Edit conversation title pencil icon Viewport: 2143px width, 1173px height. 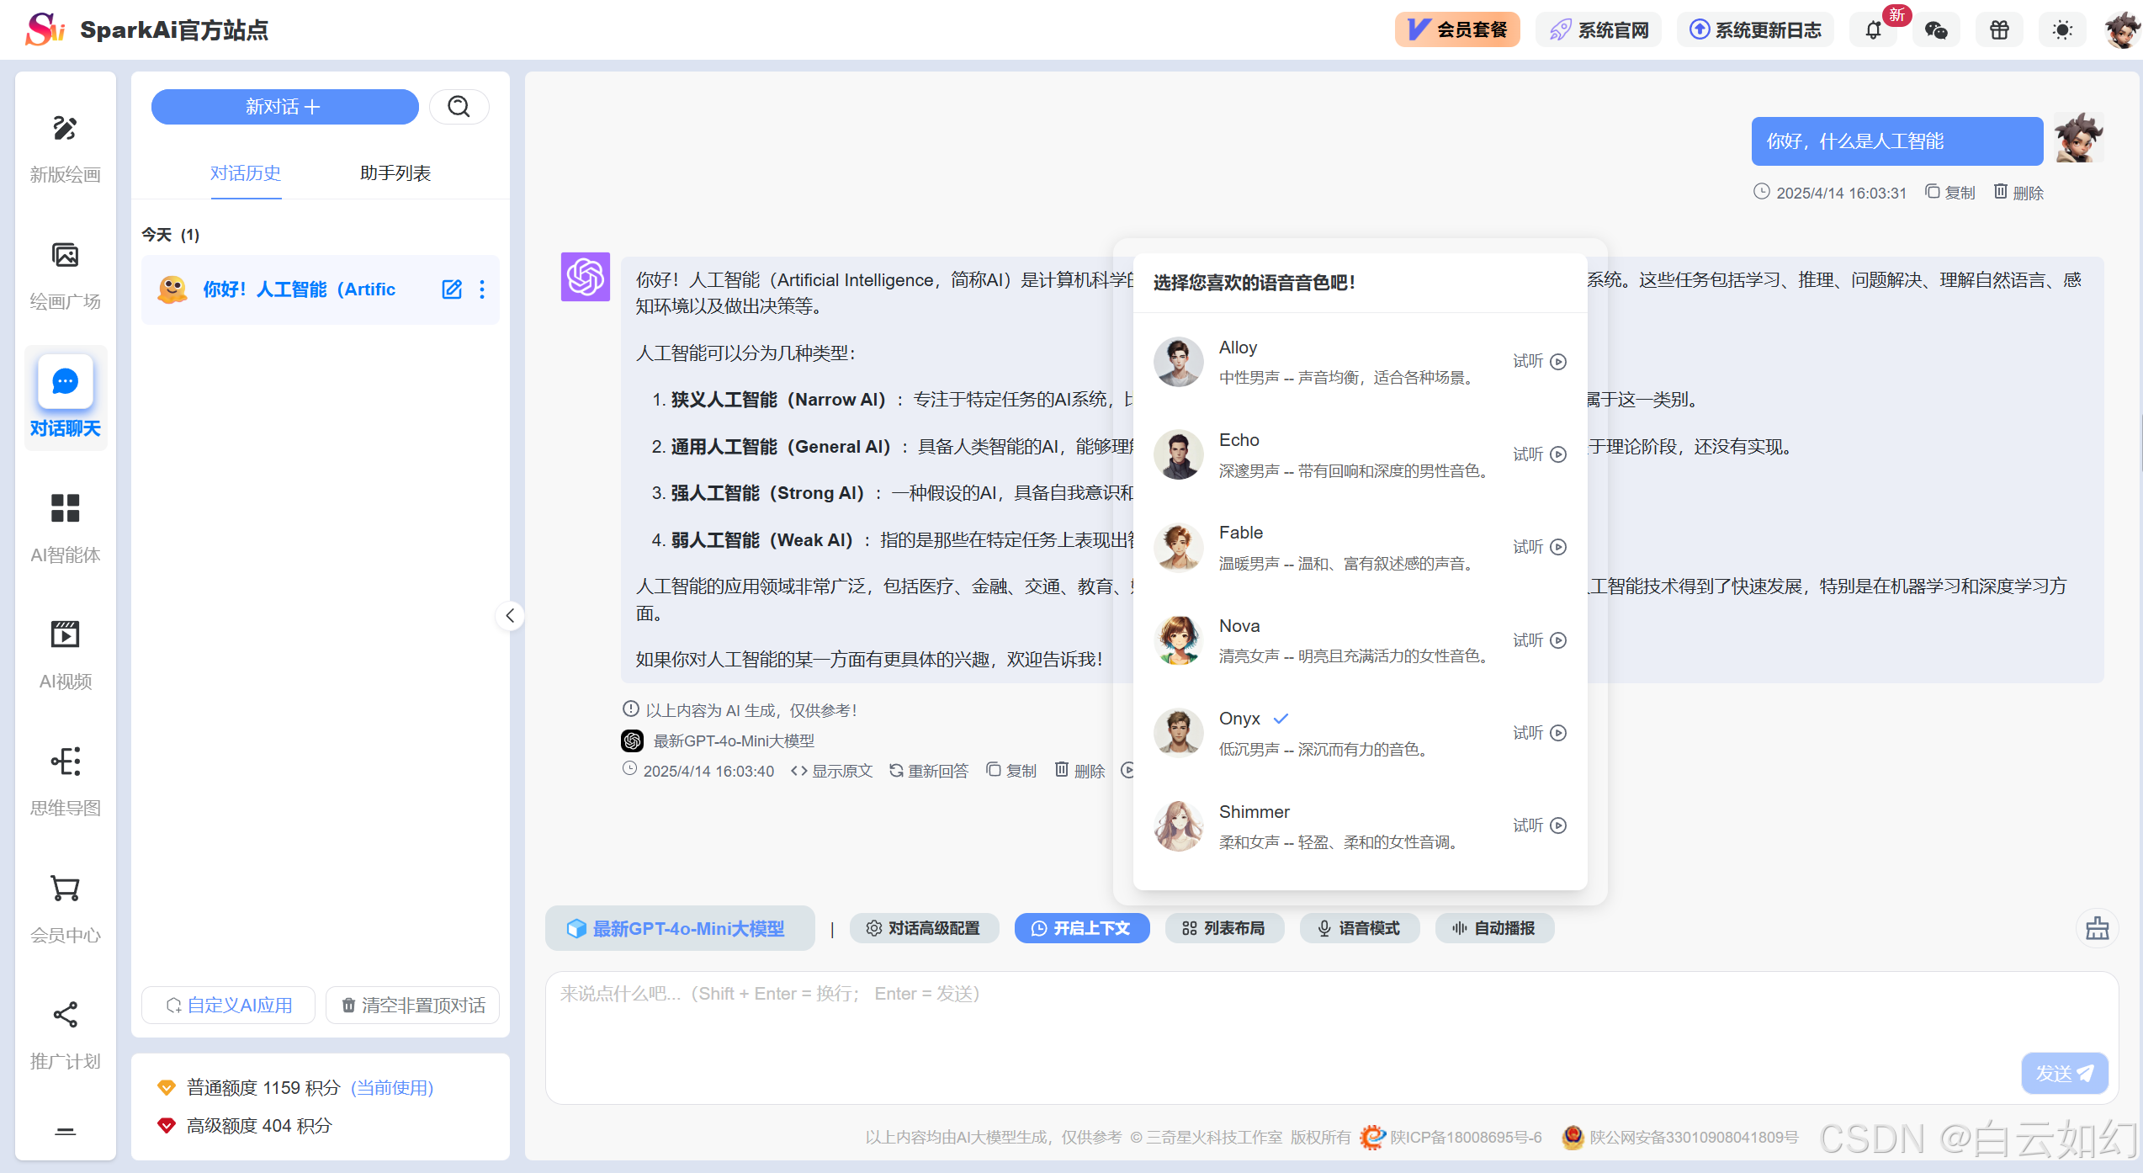(452, 289)
